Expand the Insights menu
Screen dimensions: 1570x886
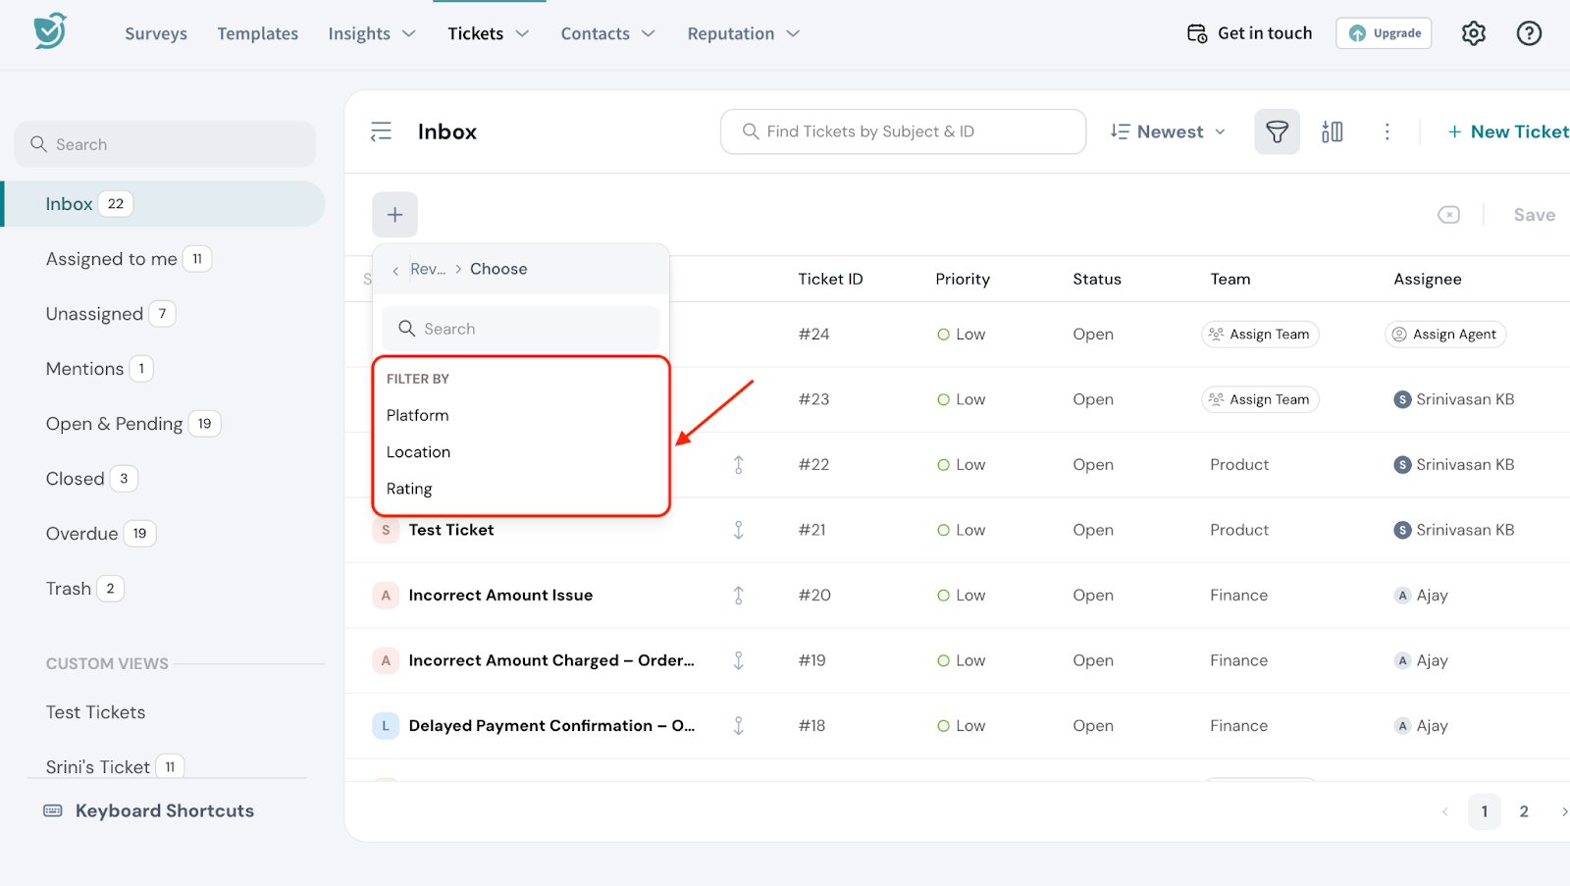(x=371, y=33)
